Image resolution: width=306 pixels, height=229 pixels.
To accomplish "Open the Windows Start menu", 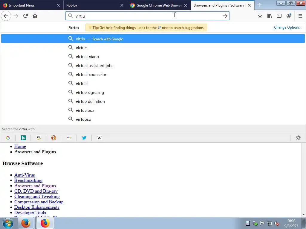I will coord(8,223).
